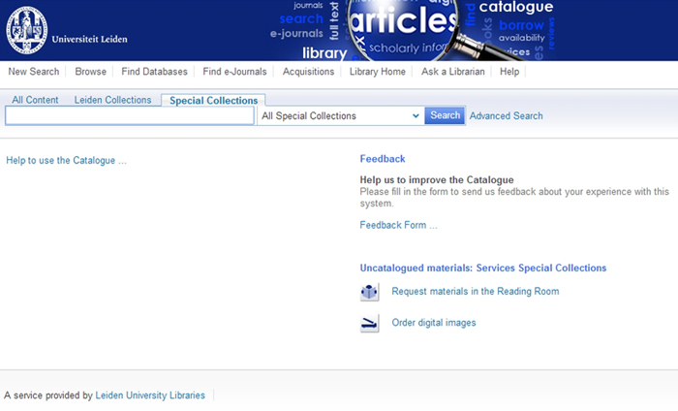Click Uncatalogued materials: Services Special Collections heading
Screen dimensions: 678x411
(x=483, y=268)
